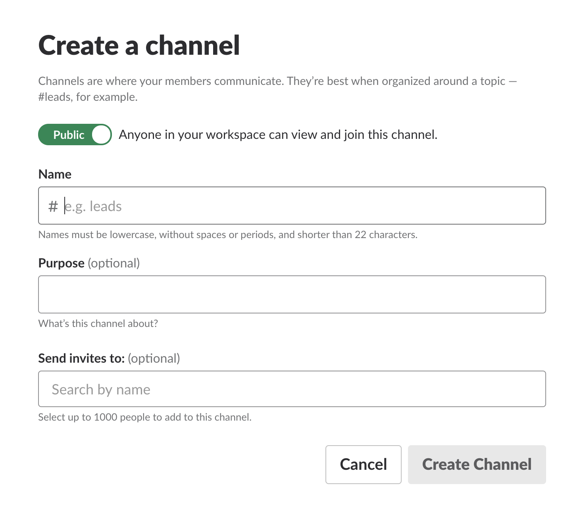
Task: Click the "Create a channel" heading
Action: (x=139, y=45)
